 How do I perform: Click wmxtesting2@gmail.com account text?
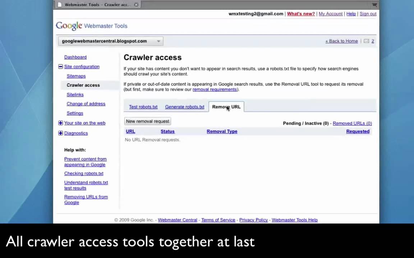click(x=256, y=14)
